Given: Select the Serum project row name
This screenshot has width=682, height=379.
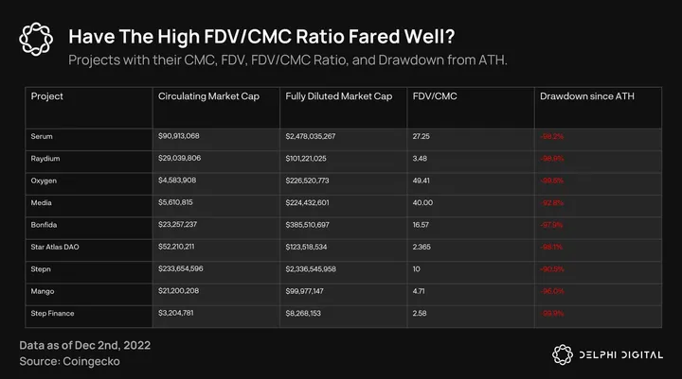Looking at the screenshot, I should coord(43,138).
